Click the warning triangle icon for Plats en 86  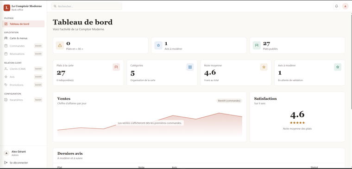tap(60, 45)
